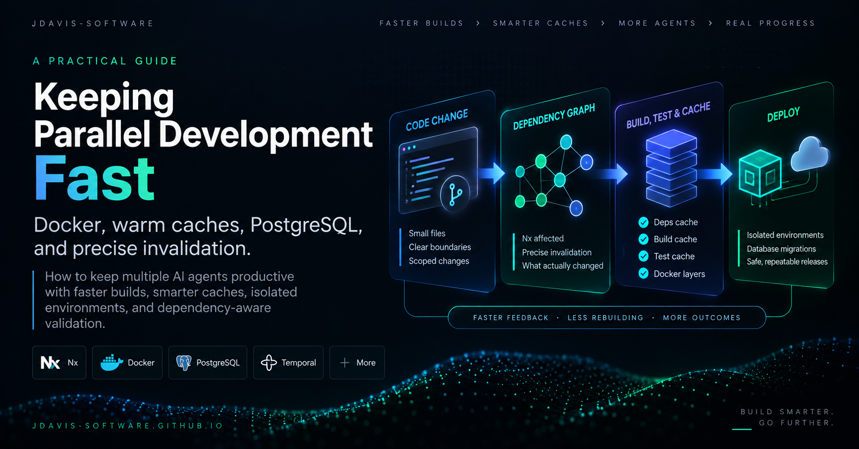Click the "Precise invalidation" line
Viewport: 859px width, 449px height.
557,252
